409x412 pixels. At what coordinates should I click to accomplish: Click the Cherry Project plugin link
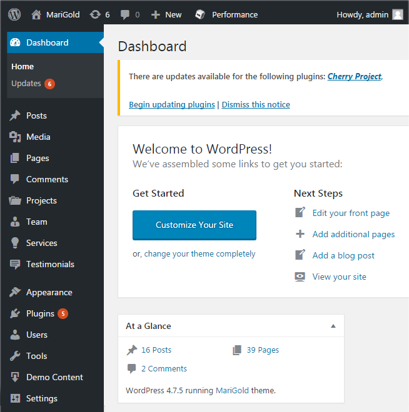pyautogui.click(x=354, y=76)
